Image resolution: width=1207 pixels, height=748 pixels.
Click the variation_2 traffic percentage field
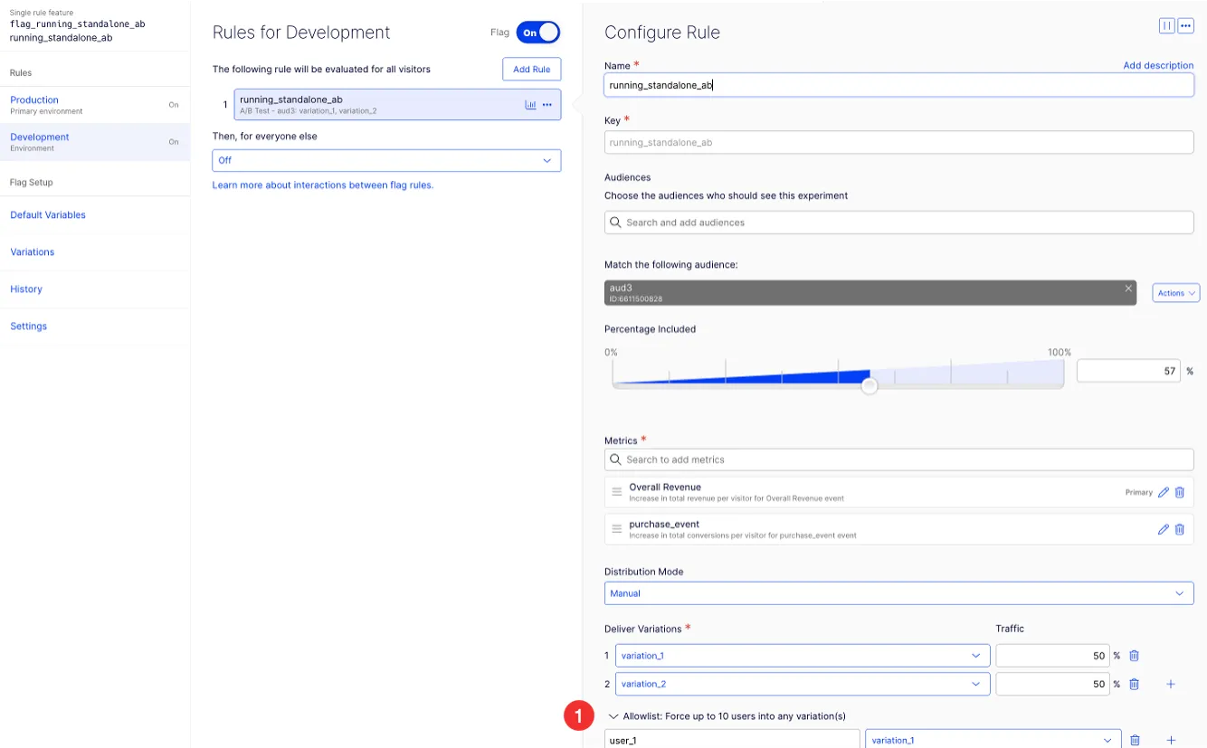(1052, 684)
